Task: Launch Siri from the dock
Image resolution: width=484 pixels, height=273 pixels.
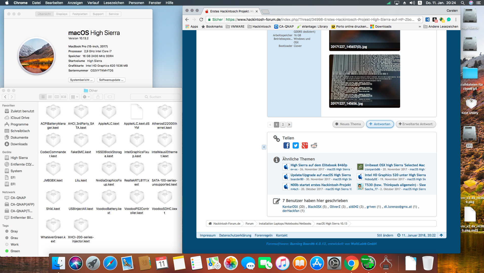Action: [x=76, y=263]
